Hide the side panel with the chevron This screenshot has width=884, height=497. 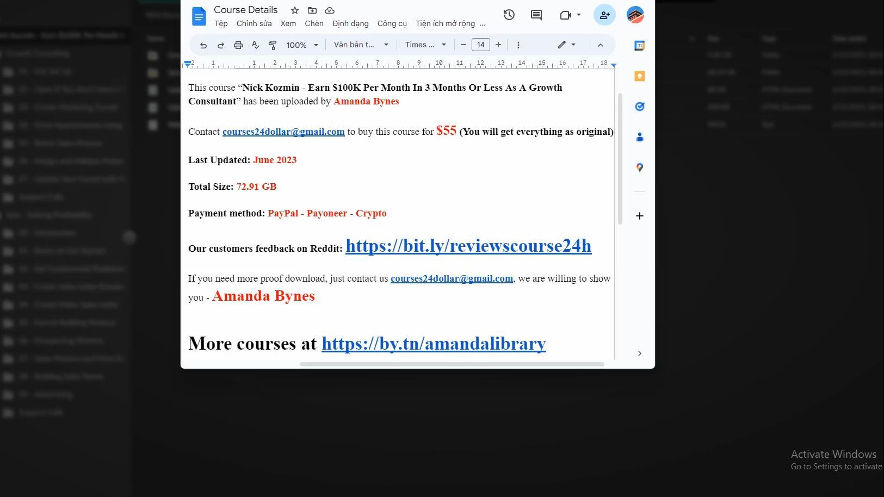pyautogui.click(x=640, y=353)
